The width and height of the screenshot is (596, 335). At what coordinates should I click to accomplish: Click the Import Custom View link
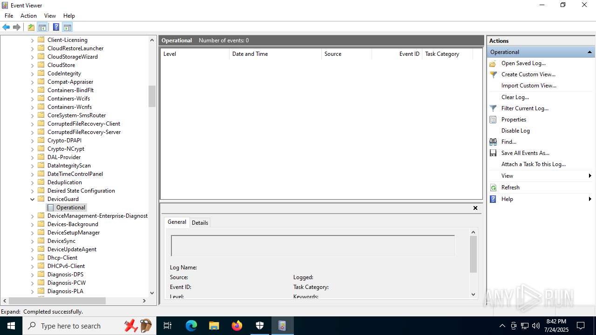point(528,86)
